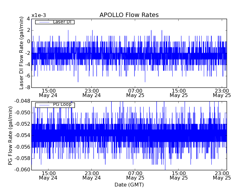Click the "x1e-3" scale multiplier label
252x189 pixels.
38,15
